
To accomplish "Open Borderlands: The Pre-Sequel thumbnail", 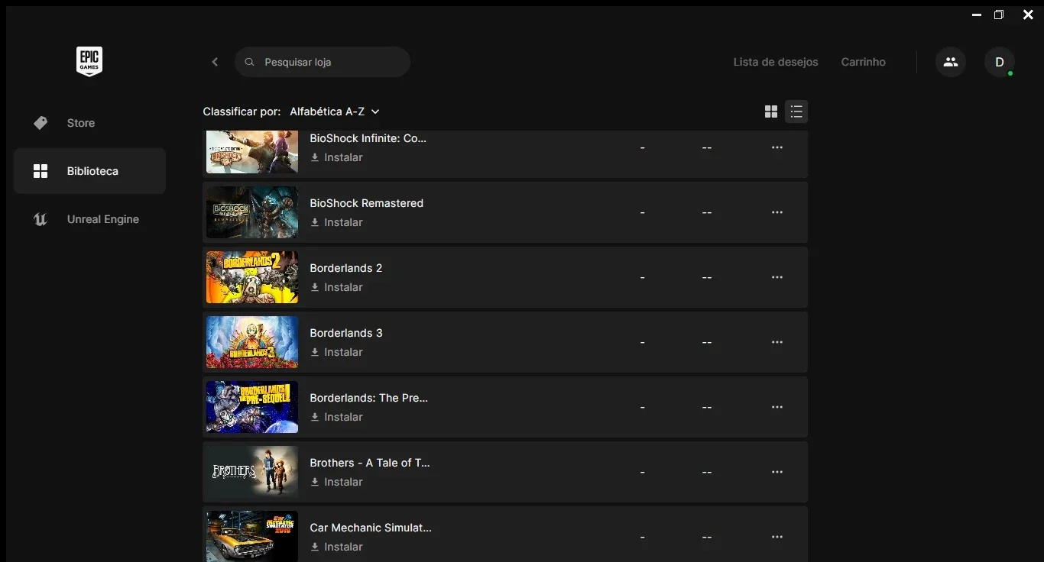I will (252, 407).
